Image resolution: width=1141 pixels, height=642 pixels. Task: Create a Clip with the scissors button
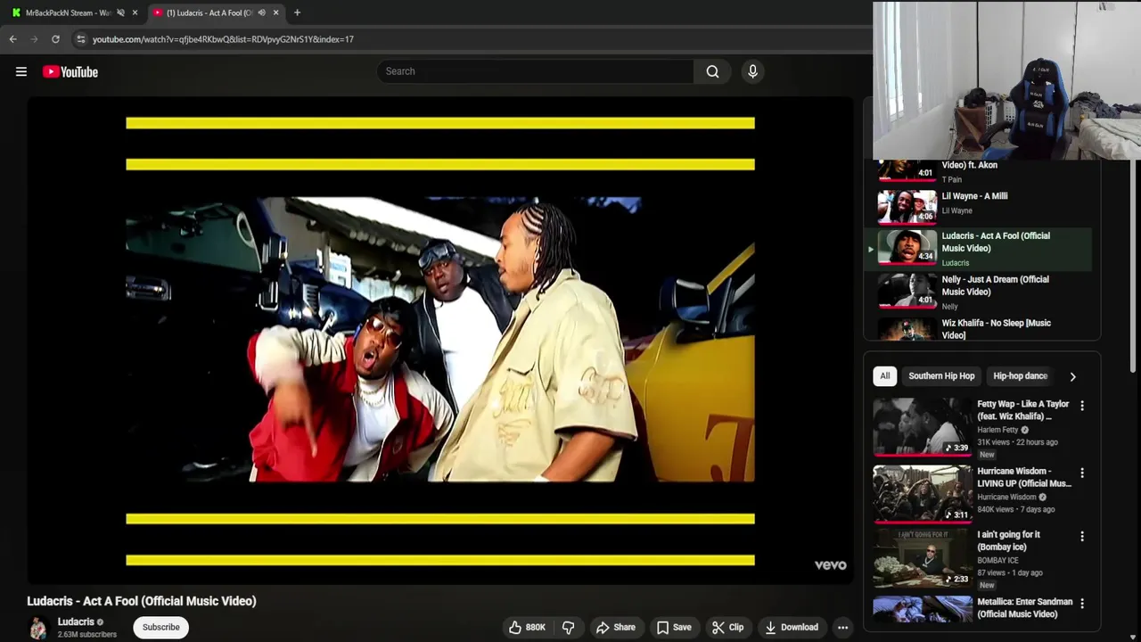(727, 627)
